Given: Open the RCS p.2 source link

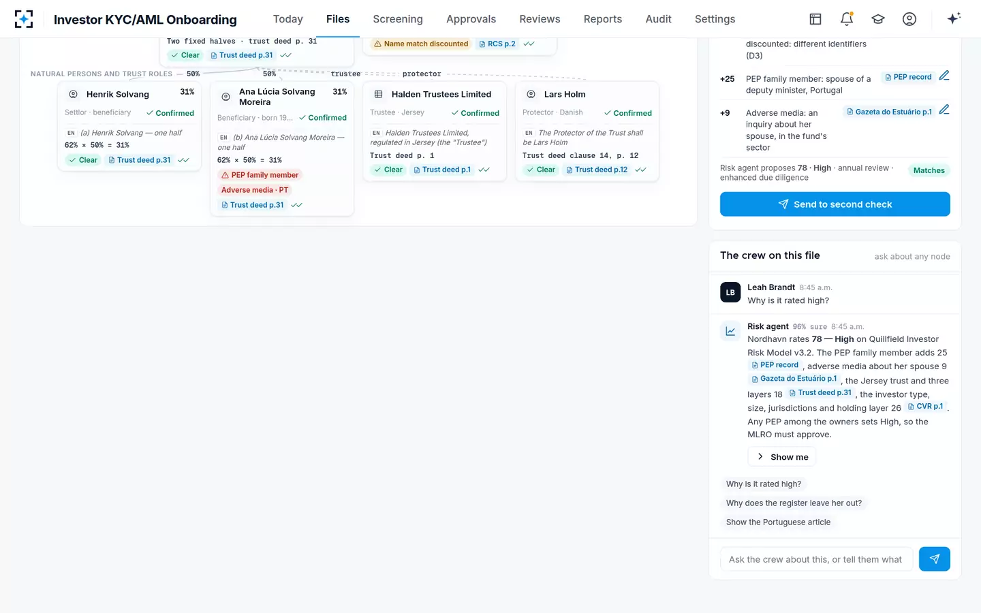Looking at the screenshot, I should [x=497, y=44].
